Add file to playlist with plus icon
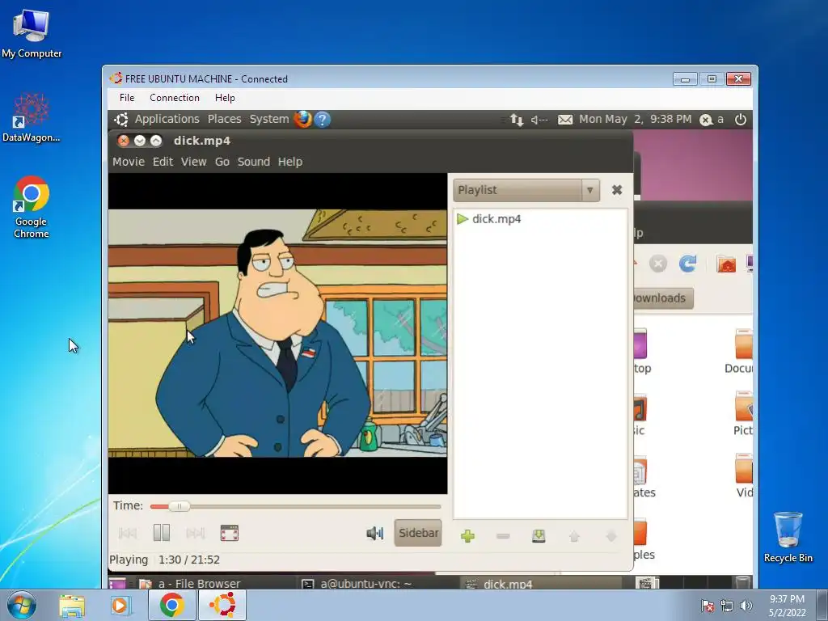828x621 pixels. point(467,537)
